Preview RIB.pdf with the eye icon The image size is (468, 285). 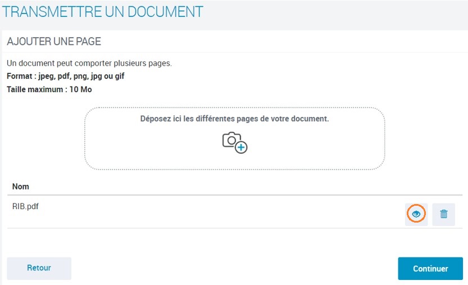[416, 214]
